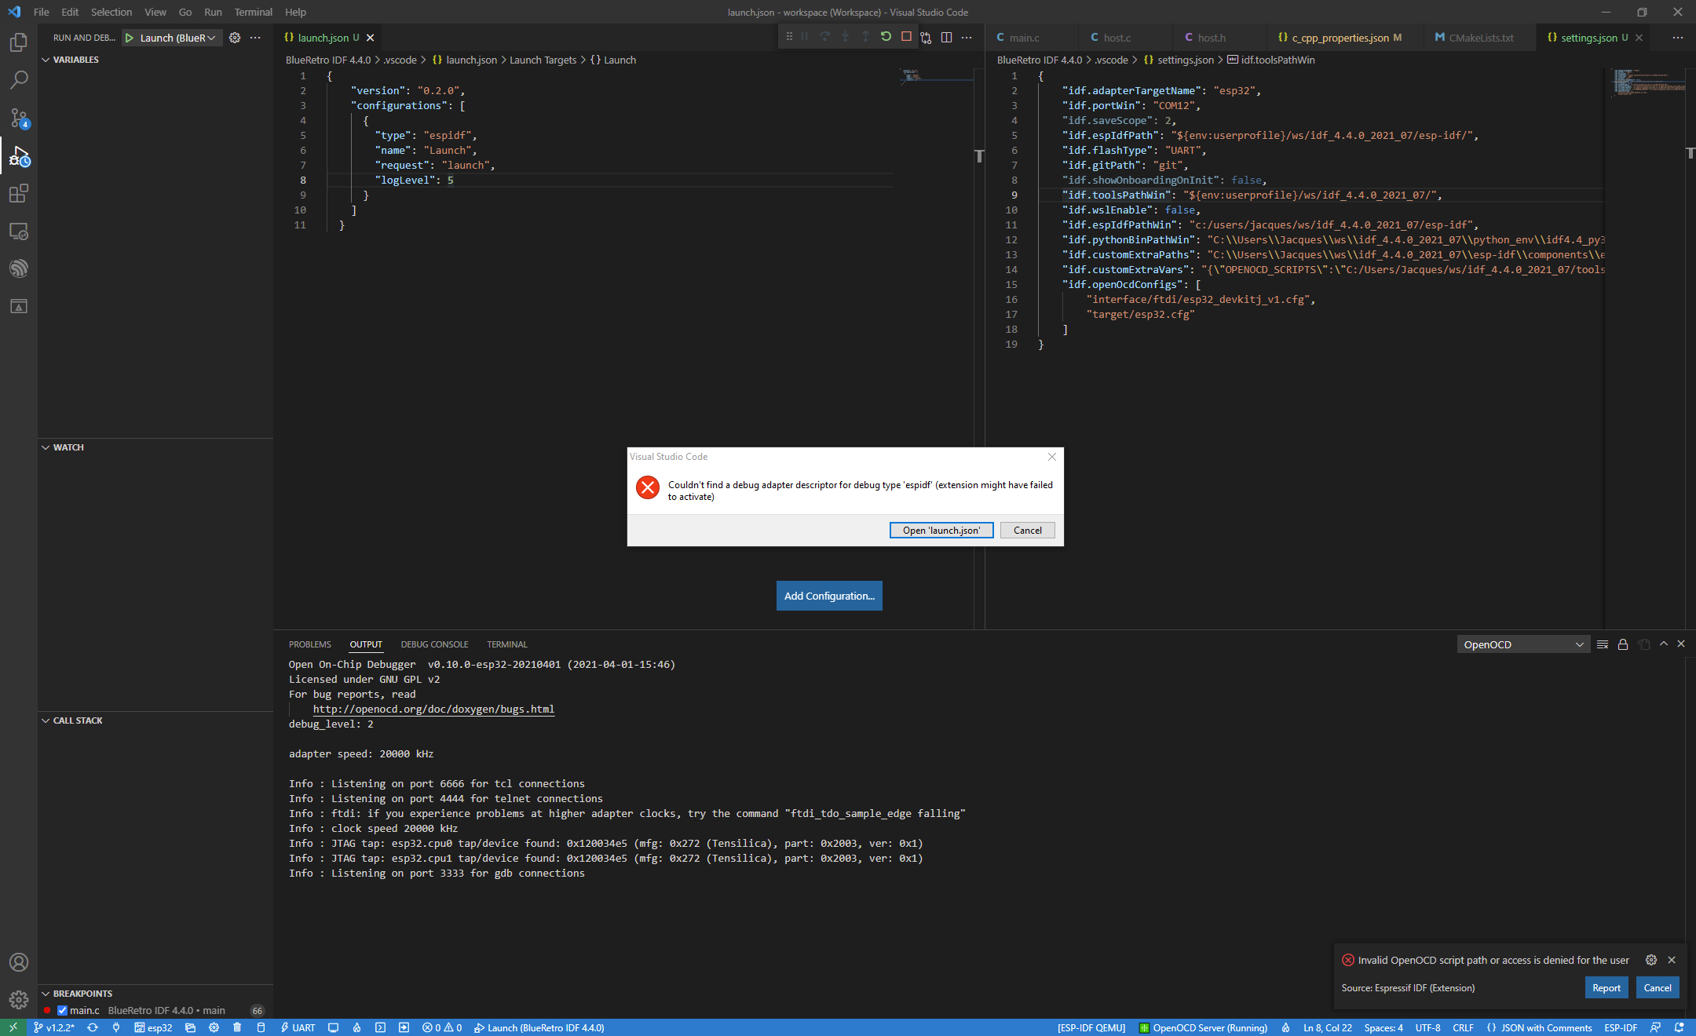Open Source Control view showing 4 pending changes
Image resolution: width=1696 pixels, height=1036 pixels.
click(x=18, y=118)
